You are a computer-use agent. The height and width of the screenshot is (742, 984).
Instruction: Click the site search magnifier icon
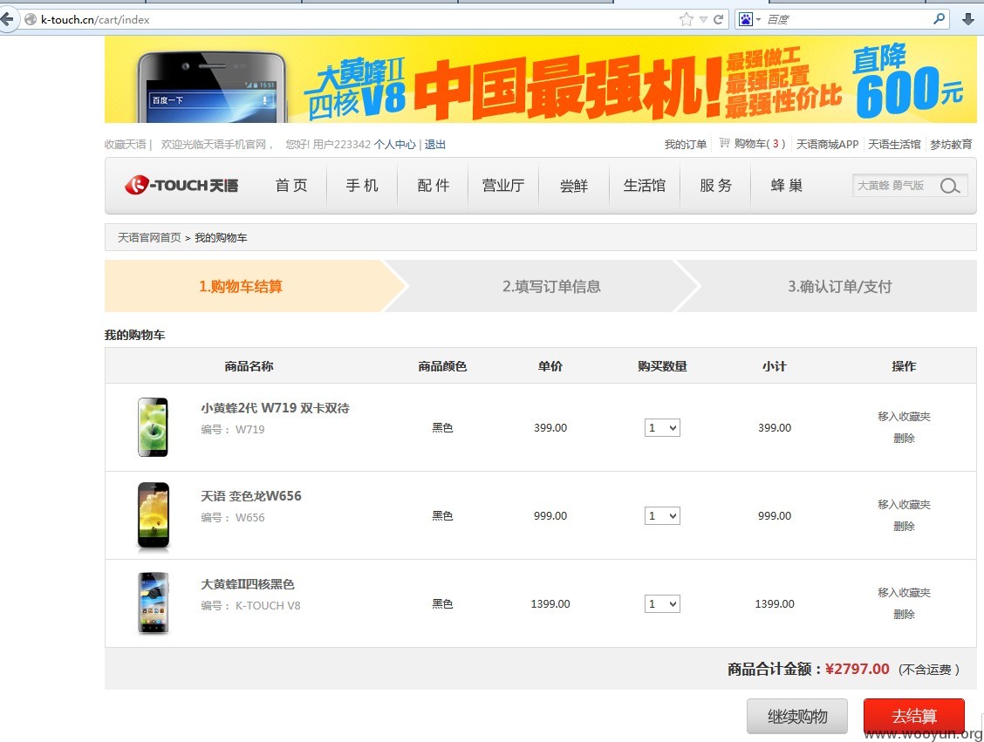click(x=949, y=186)
